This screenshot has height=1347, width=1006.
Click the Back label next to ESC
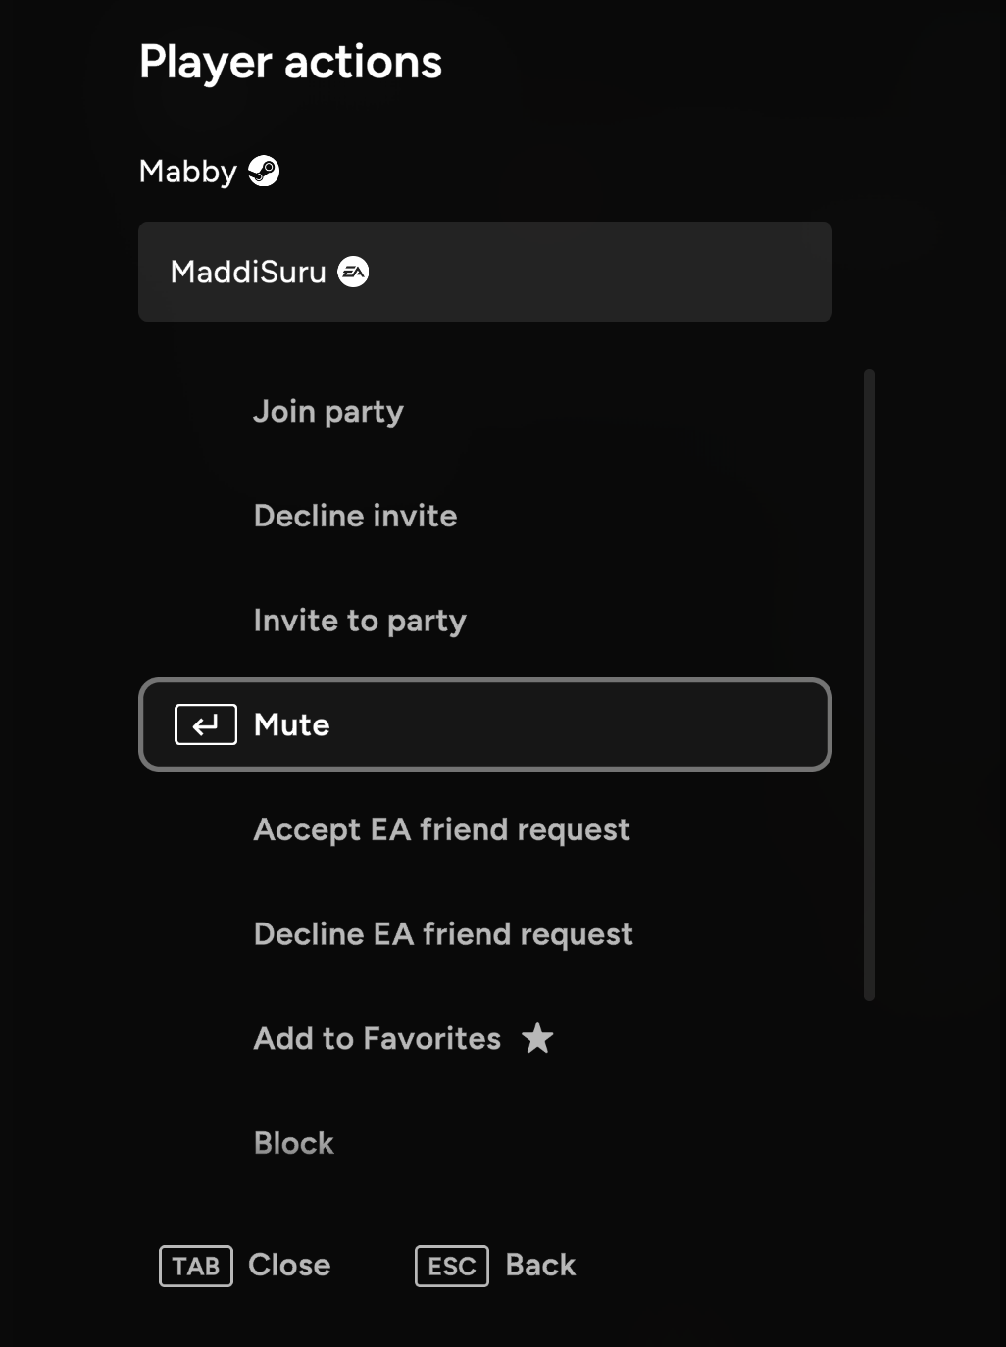click(x=540, y=1265)
